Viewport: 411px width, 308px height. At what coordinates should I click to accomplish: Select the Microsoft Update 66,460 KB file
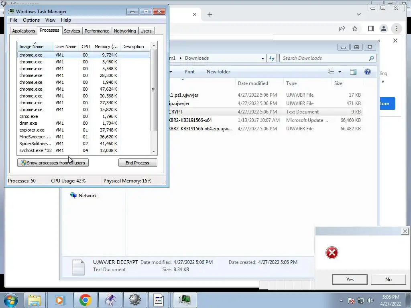click(265, 120)
